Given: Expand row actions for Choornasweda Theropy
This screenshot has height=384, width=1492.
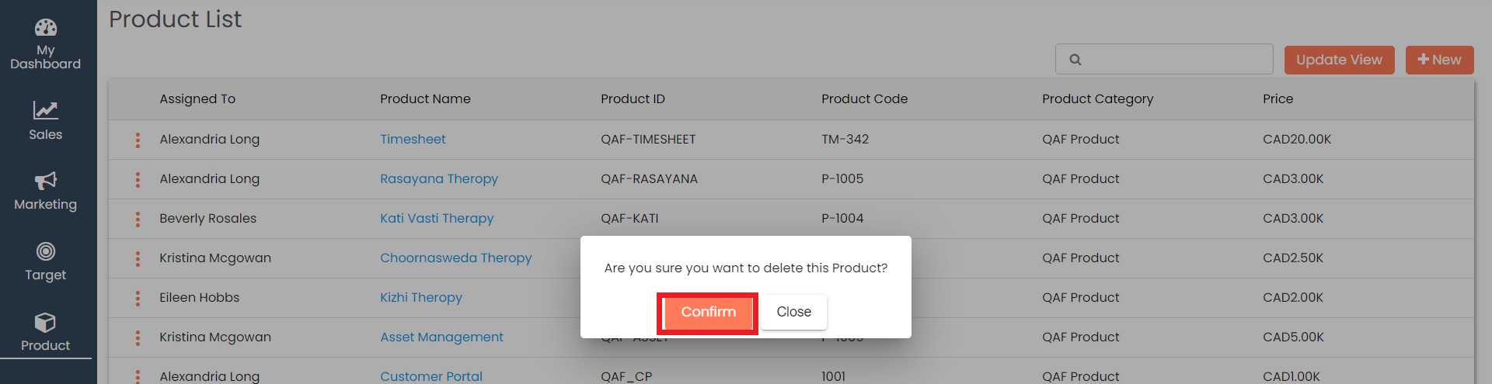Looking at the screenshot, I should (138, 259).
